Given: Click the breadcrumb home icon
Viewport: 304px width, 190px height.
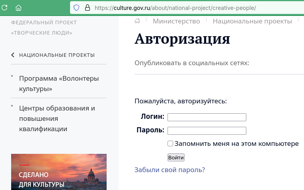Looking at the screenshot, I should click(137, 21).
